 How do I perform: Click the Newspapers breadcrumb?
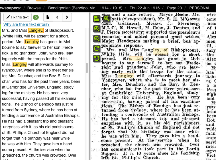coord(10,8)
